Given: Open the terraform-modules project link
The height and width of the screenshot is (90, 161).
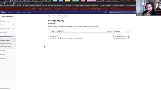Looking at the screenshot, I should (x=67, y=38).
